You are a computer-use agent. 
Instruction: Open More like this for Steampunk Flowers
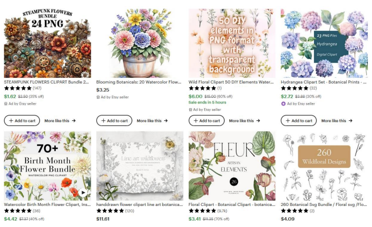click(60, 120)
